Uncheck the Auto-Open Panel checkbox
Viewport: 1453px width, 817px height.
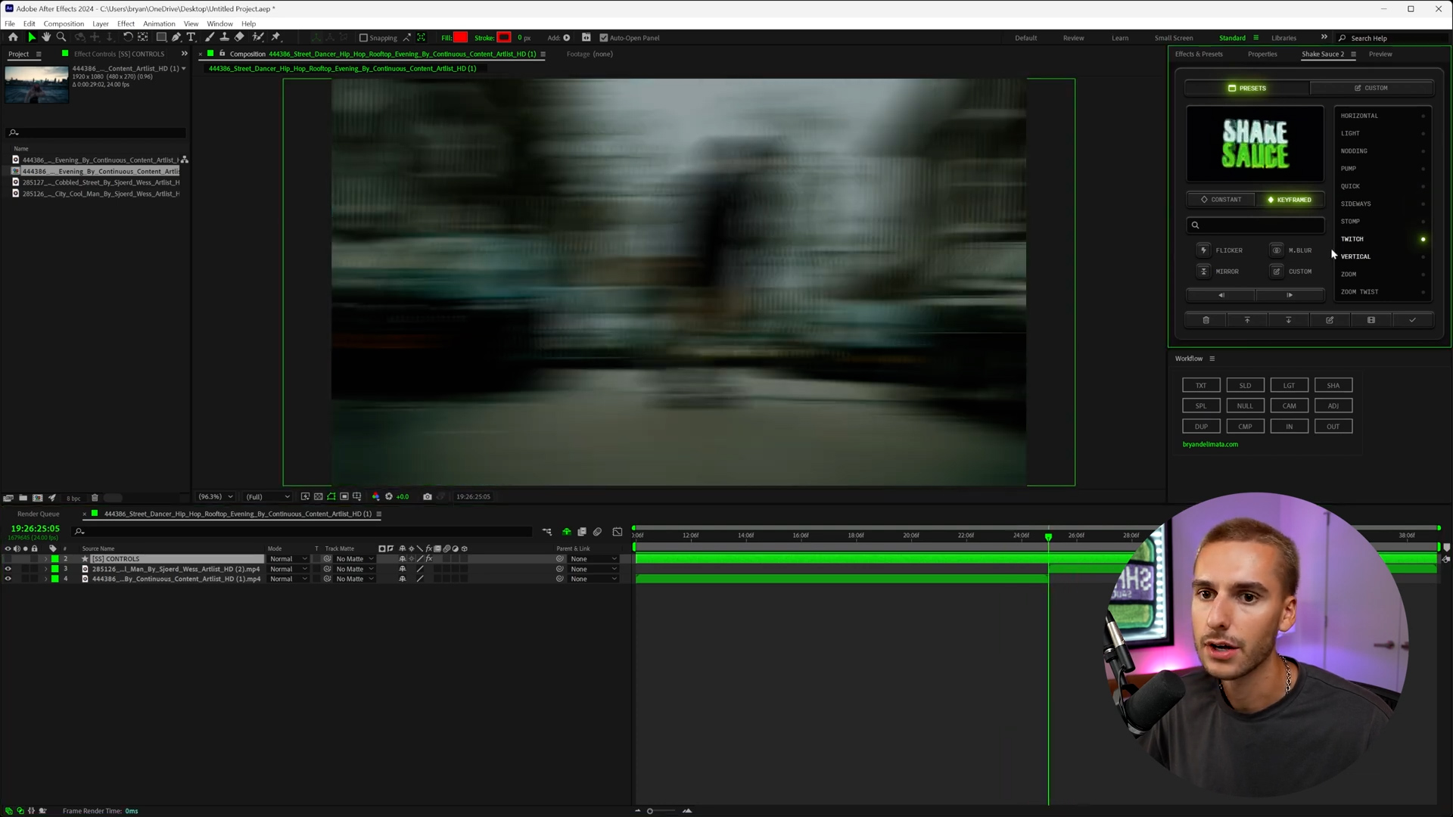603,38
